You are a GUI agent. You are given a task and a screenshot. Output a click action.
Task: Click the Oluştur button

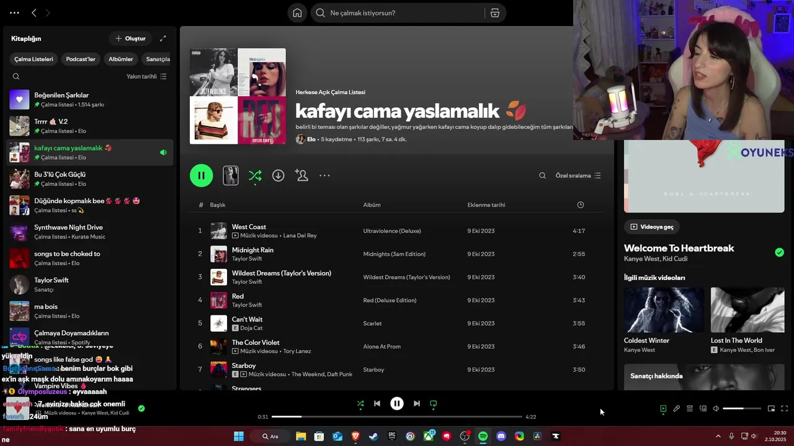130,38
